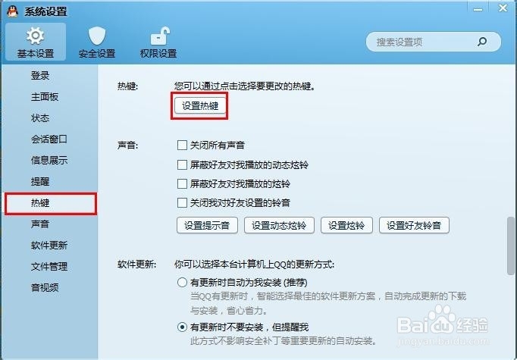The height and width of the screenshot is (360, 517).
Task: Toggle 屏蔽好友对我播放的炫铃 checkbox
Action: [182, 183]
